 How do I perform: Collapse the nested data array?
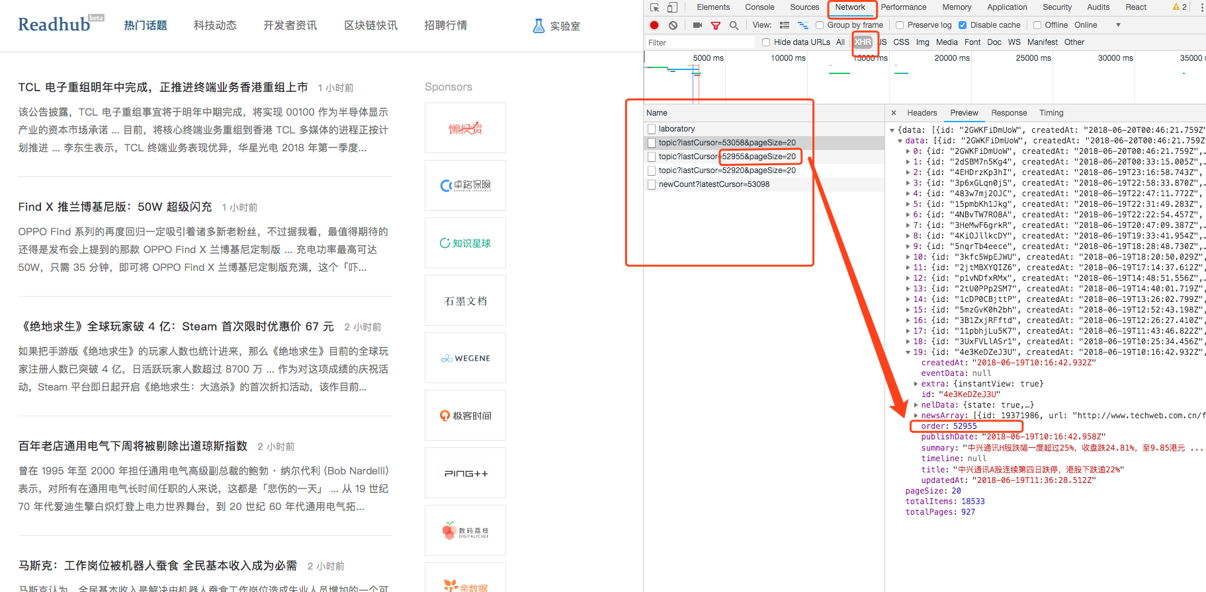[900, 141]
